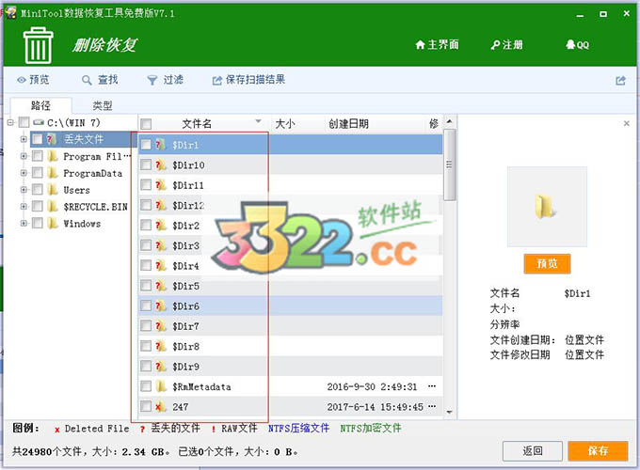Toggle the select-all checkbox in file header
Image resolution: width=640 pixels, height=470 pixels.
(146, 124)
